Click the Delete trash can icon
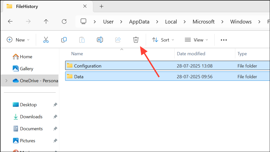270x152 pixels. (136, 40)
